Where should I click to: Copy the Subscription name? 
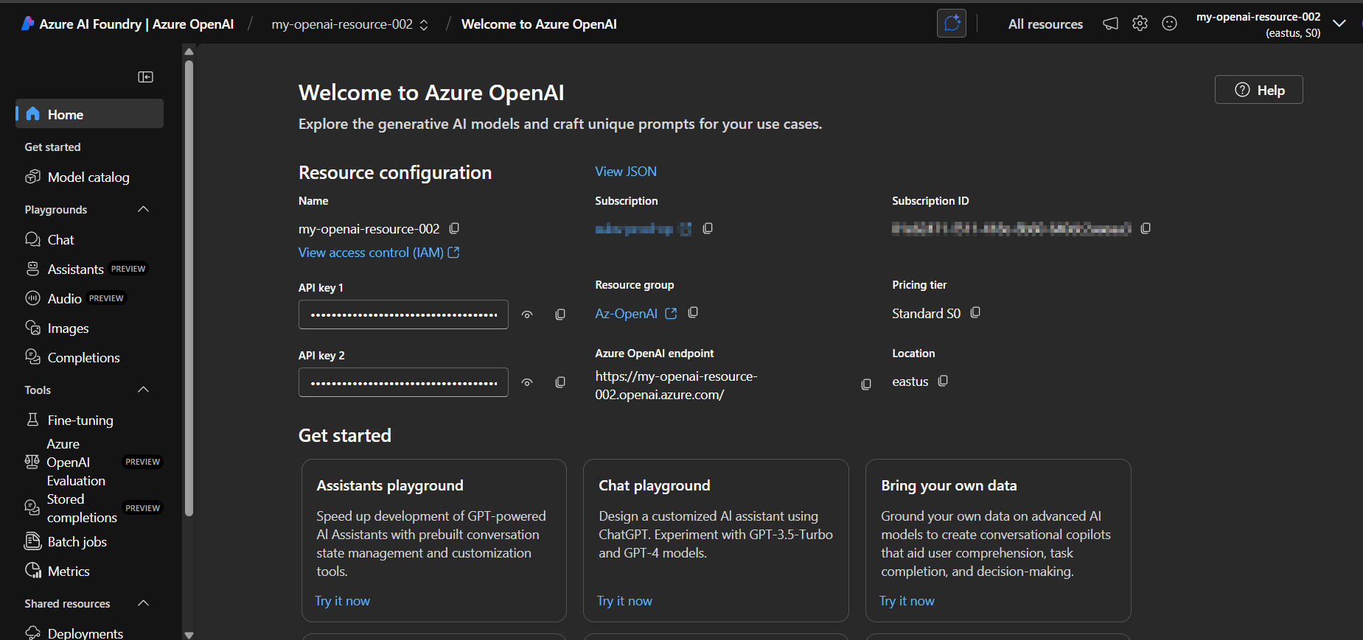708,228
